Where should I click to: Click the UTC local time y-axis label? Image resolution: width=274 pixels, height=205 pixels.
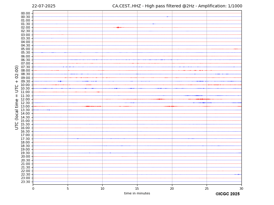tap(17, 97)
